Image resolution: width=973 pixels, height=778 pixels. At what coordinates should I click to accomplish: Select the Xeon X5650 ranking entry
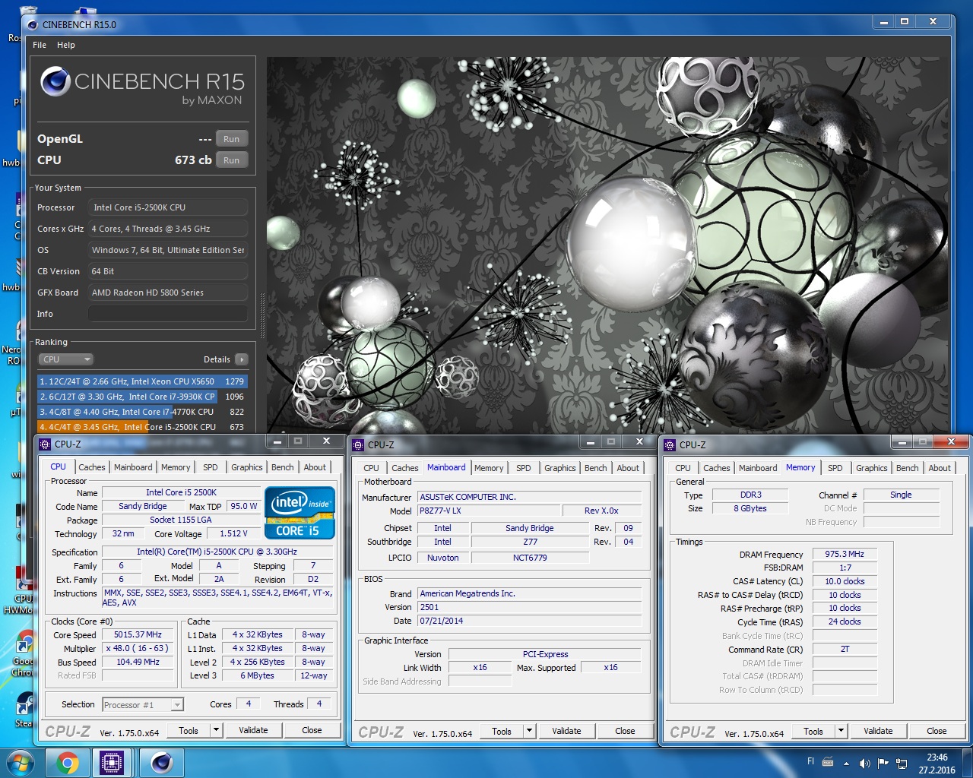[x=142, y=381]
